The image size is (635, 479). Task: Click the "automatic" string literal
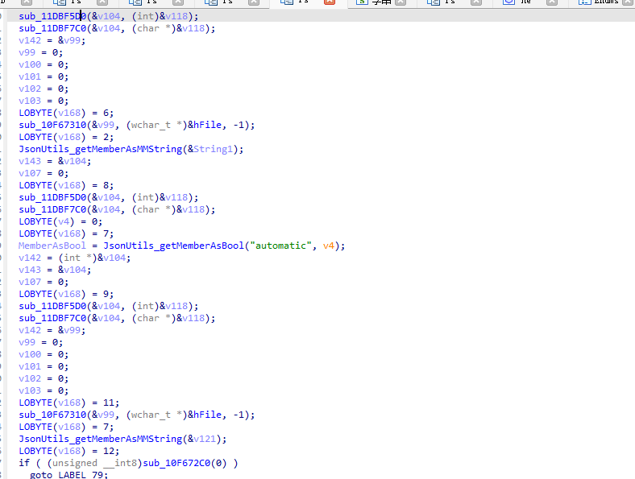click(280, 246)
